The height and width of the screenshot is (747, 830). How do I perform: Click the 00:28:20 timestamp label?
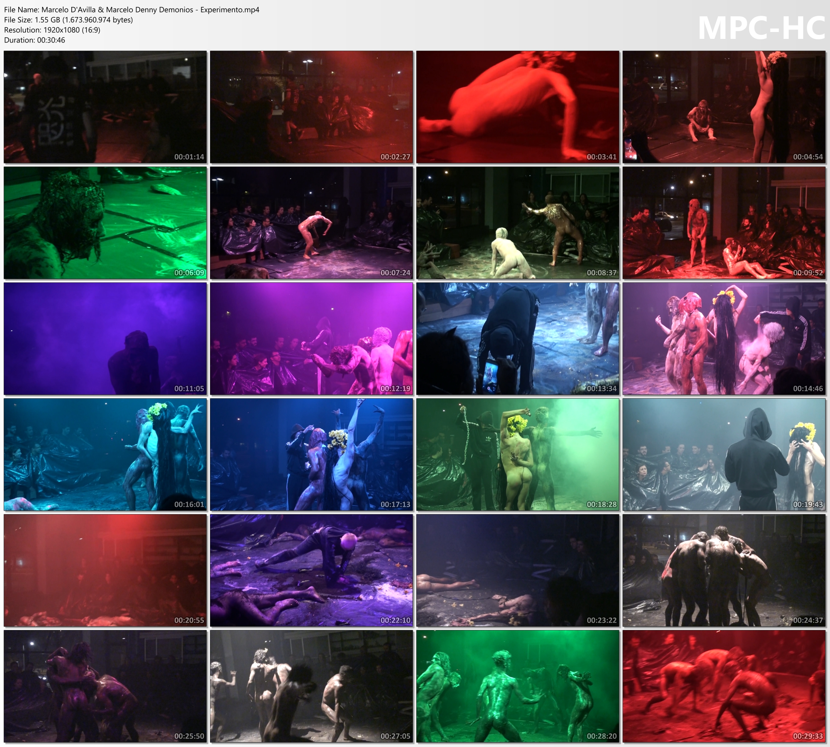coord(601,736)
